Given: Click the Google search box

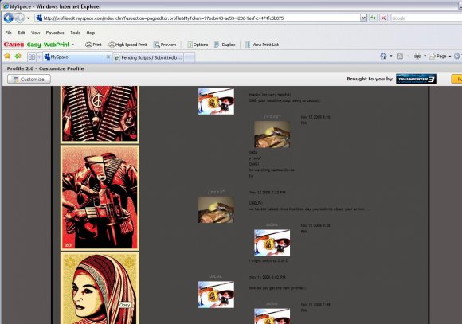Looking at the screenshot, I should [426, 18].
